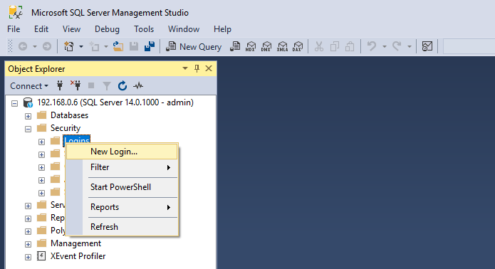This screenshot has width=495, height=269.
Task: Expand the Logins folder node
Action: coord(42,142)
